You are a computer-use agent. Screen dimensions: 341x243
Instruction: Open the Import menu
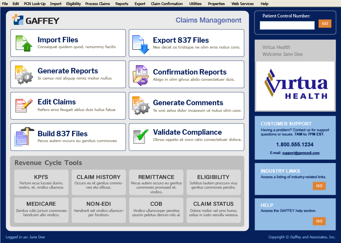(x=56, y=4)
